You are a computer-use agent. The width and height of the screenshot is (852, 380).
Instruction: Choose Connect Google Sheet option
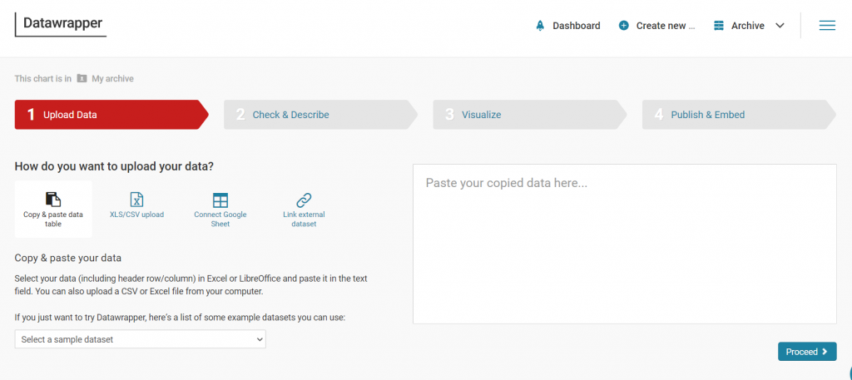(x=220, y=209)
